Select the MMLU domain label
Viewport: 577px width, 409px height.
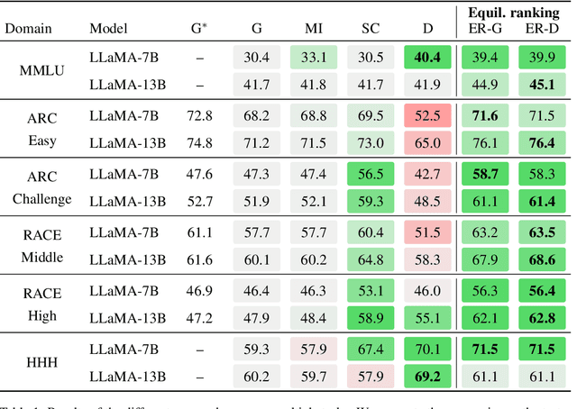coord(38,71)
